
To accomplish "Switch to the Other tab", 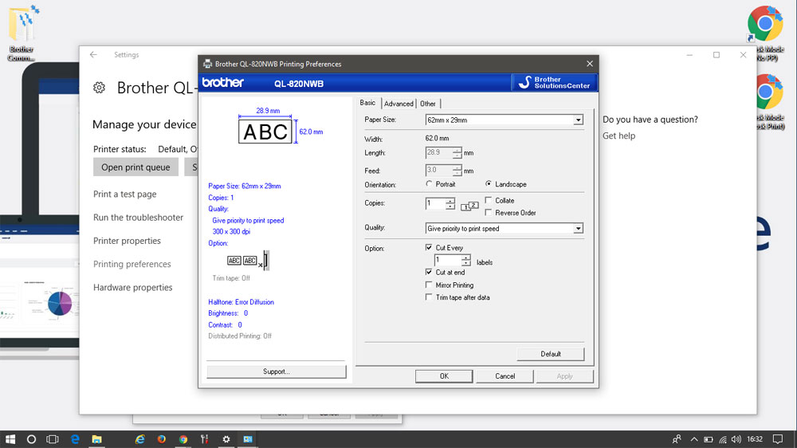I will [x=428, y=104].
